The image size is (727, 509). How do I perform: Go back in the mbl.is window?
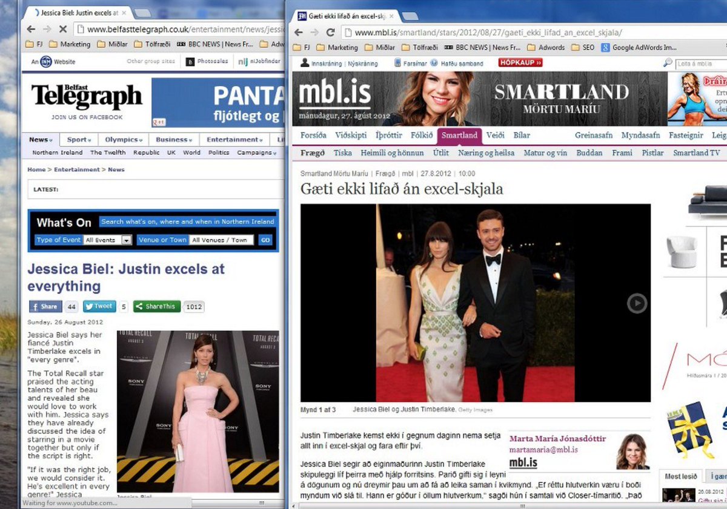299,33
